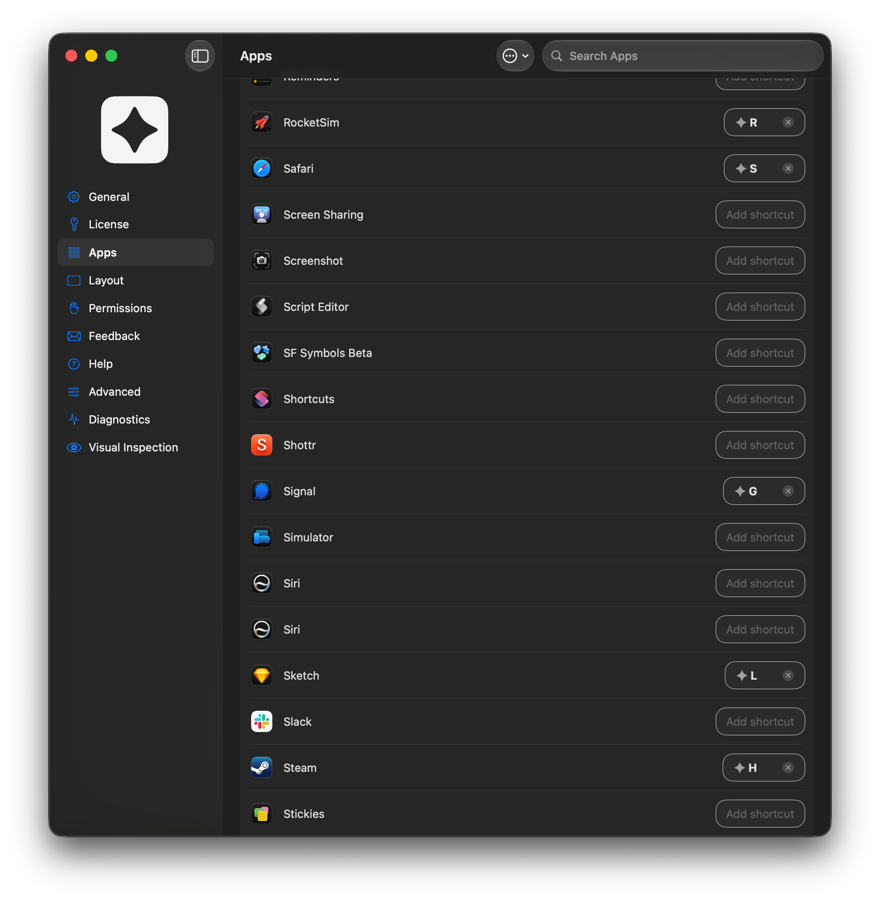
Task: Select the Screen Sharing app name
Action: [x=323, y=215]
